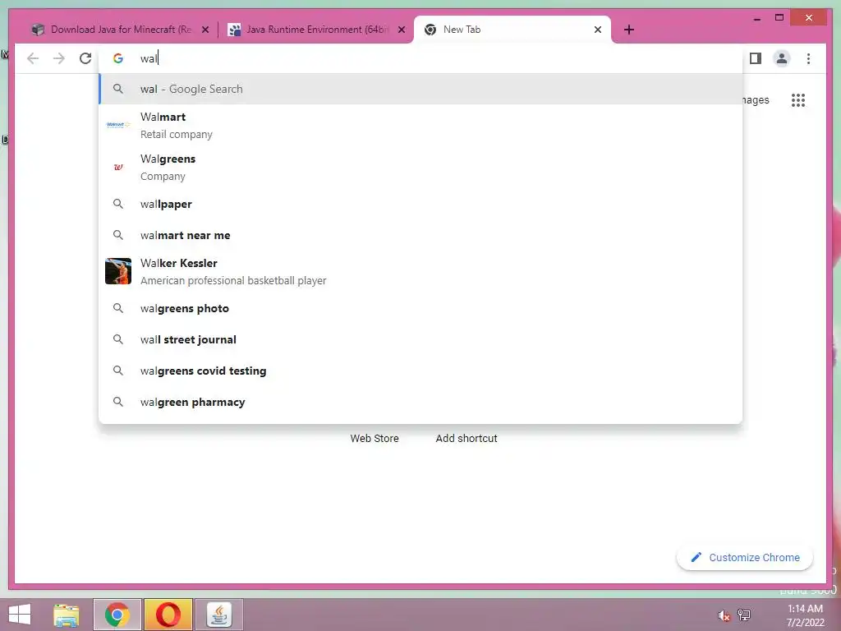
Task: Switch to Java Runtime Environment tab
Action: click(x=316, y=30)
